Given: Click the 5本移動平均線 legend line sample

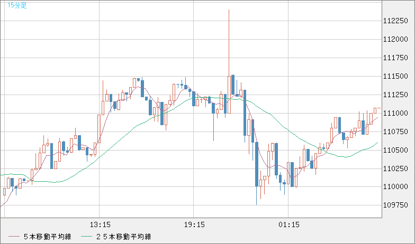Looking at the screenshot, I should pyautogui.click(x=13, y=237).
